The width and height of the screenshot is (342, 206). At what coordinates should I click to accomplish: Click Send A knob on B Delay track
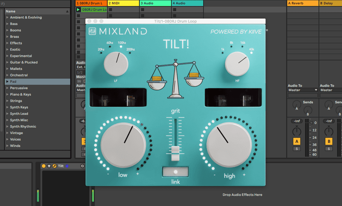coord(329,105)
